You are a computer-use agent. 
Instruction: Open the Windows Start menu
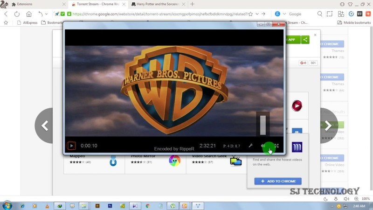(x=7, y=205)
